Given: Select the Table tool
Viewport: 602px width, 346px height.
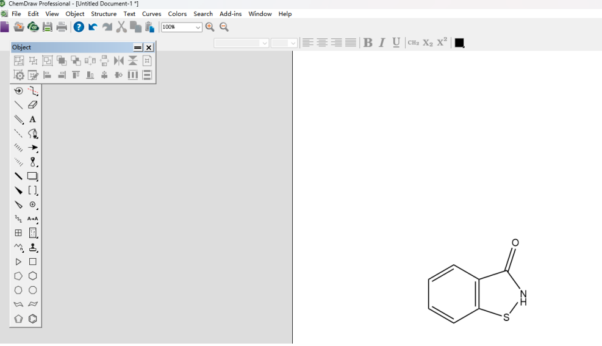Looking at the screenshot, I should (18, 232).
